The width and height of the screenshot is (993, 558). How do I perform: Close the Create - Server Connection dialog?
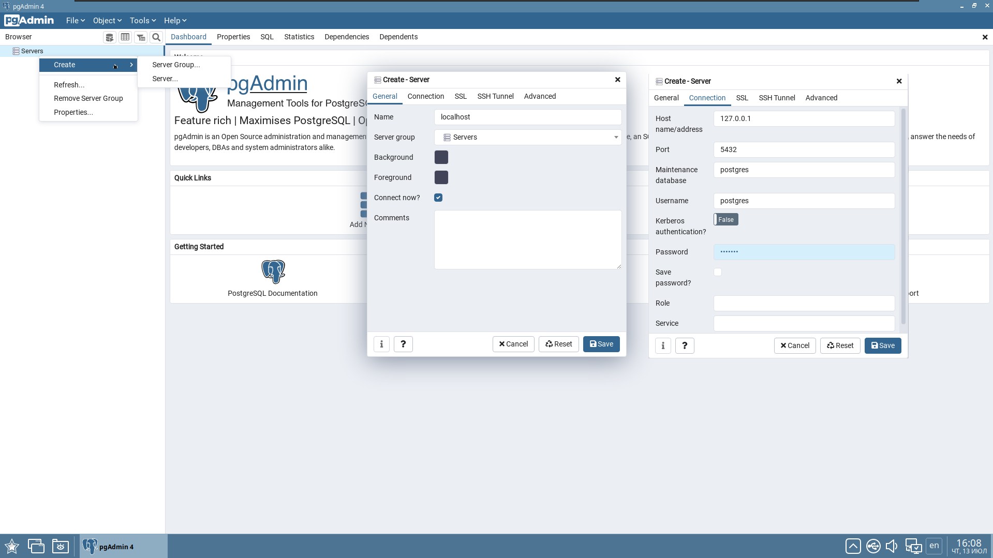pos(899,81)
